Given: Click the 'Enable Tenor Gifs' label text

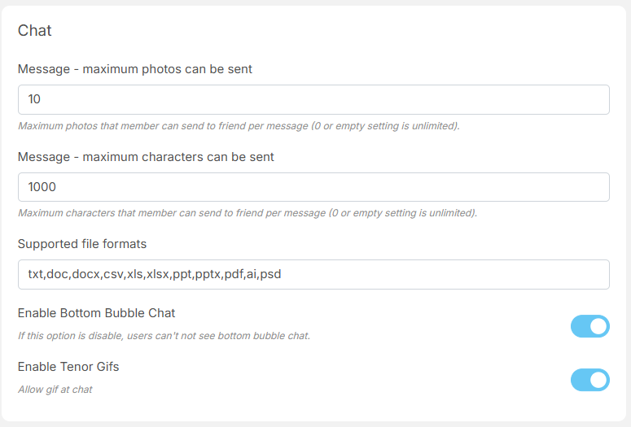Looking at the screenshot, I should (x=68, y=367).
